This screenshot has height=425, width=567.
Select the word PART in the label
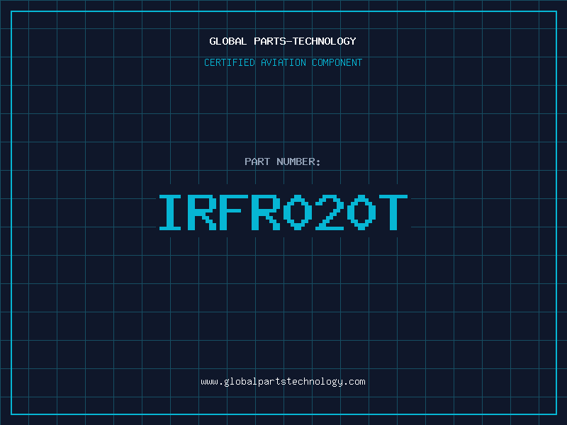pyautogui.click(x=257, y=161)
